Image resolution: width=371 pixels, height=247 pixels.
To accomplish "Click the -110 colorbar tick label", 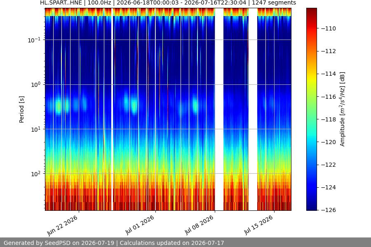I will coord(329,28).
